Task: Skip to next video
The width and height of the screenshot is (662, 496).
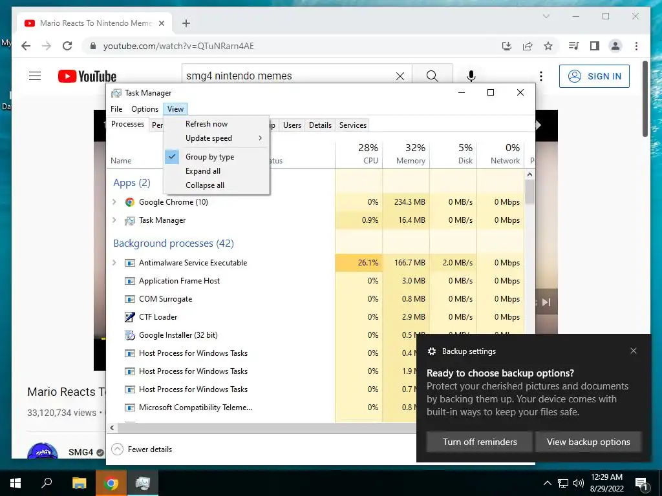Action: [x=546, y=302]
